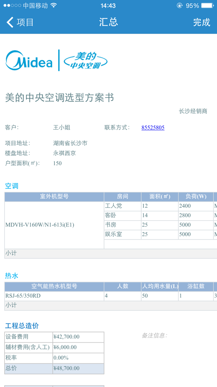Tap the 负荷(W) column header
This screenshot has height=387, width=217.
[196, 197]
